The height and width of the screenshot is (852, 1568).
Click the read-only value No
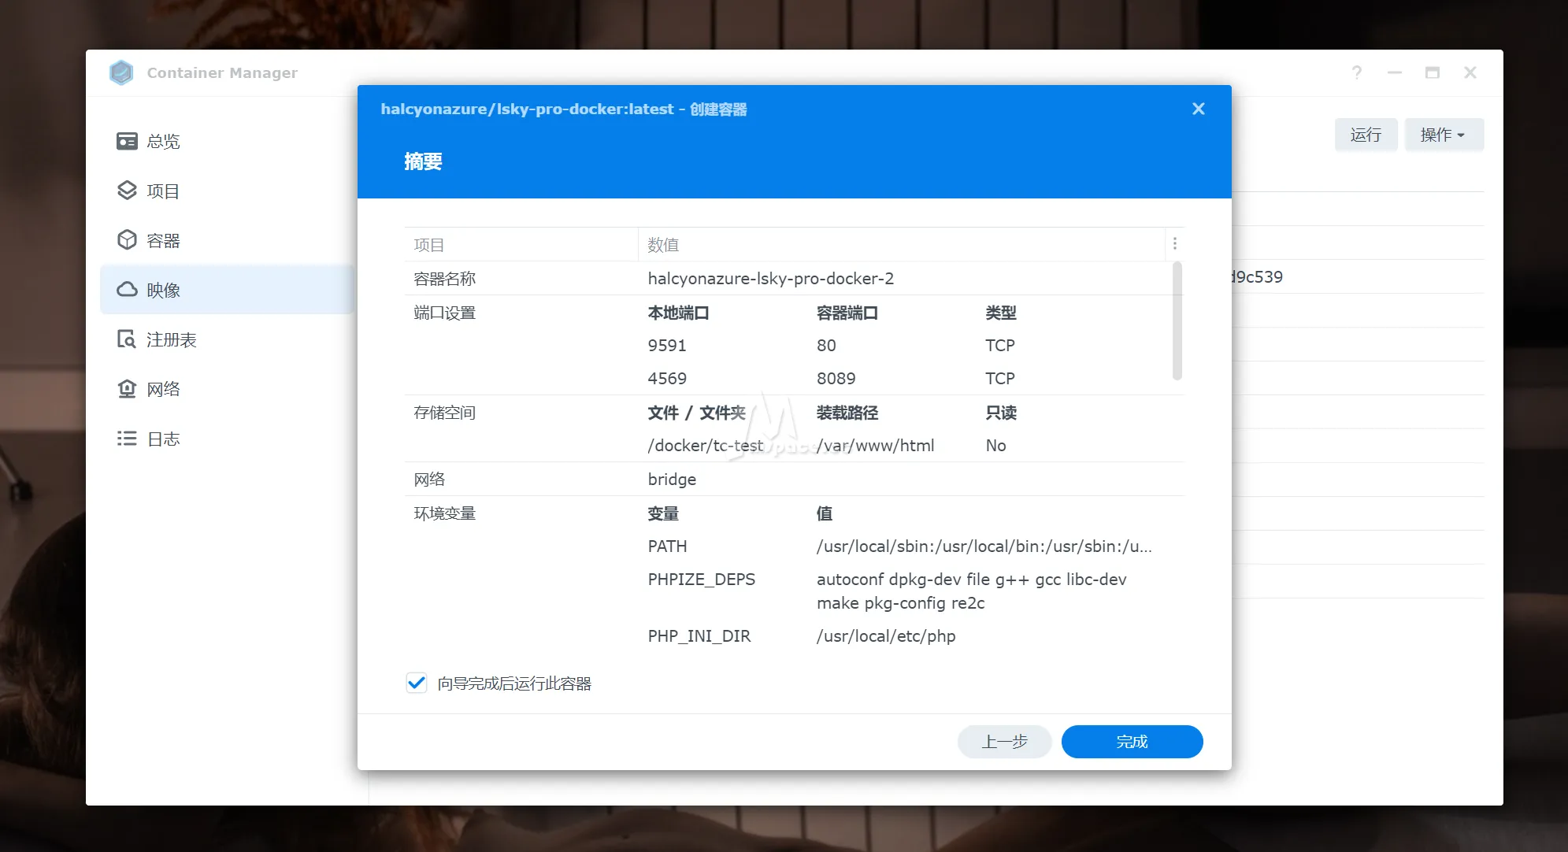point(995,445)
